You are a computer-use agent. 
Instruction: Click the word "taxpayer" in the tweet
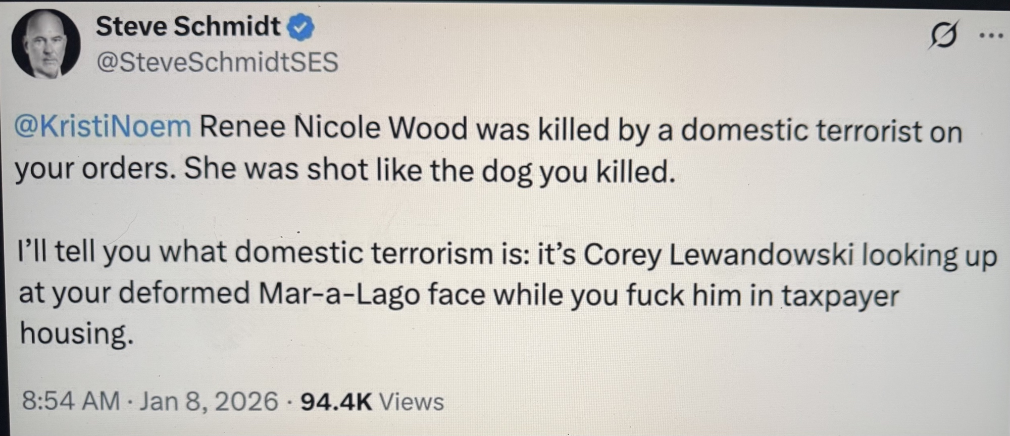tap(841, 296)
